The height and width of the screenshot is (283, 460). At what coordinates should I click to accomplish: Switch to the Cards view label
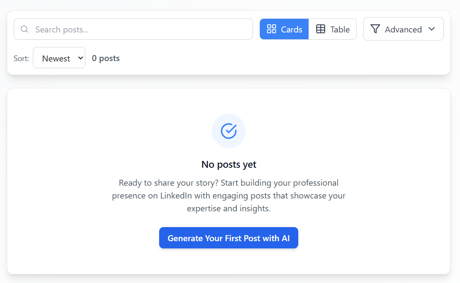(x=291, y=29)
